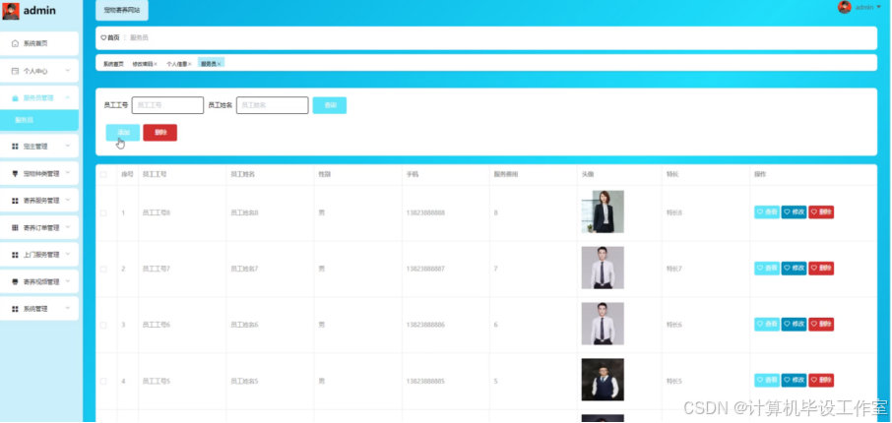This screenshot has height=423, width=892.
Task: Click the home icon beside 系统首页
Action: [16, 43]
